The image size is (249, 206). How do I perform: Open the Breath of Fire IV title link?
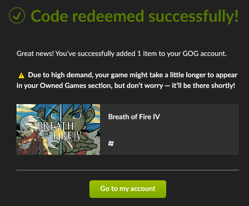(134, 117)
